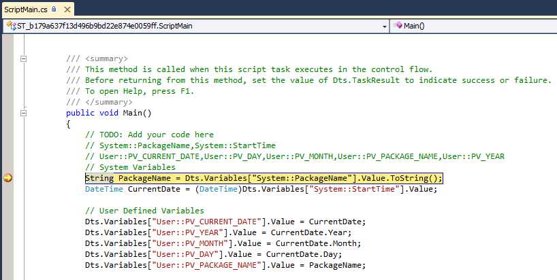Image resolution: width=557 pixels, height=280 pixels.
Task: Click the TODO: Add your code here comment
Action: 150,135
